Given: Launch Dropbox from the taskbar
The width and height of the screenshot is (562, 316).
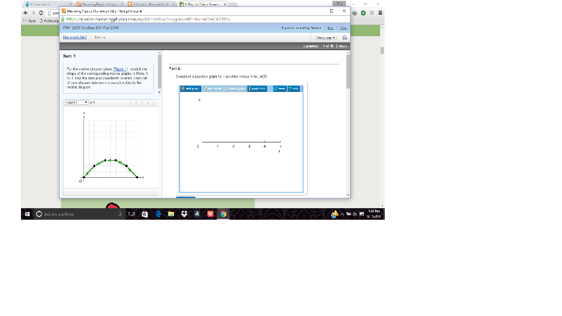Looking at the screenshot, I should click(184, 214).
